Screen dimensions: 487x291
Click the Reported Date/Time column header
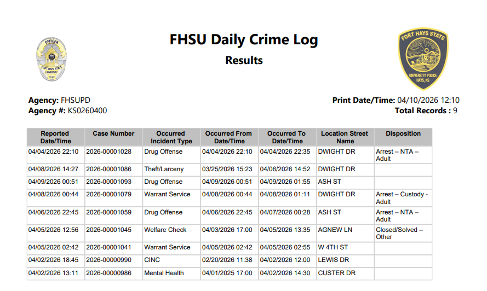55,137
